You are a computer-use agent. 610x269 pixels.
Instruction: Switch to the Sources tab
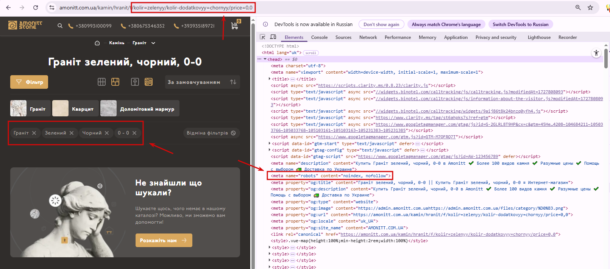tap(343, 37)
